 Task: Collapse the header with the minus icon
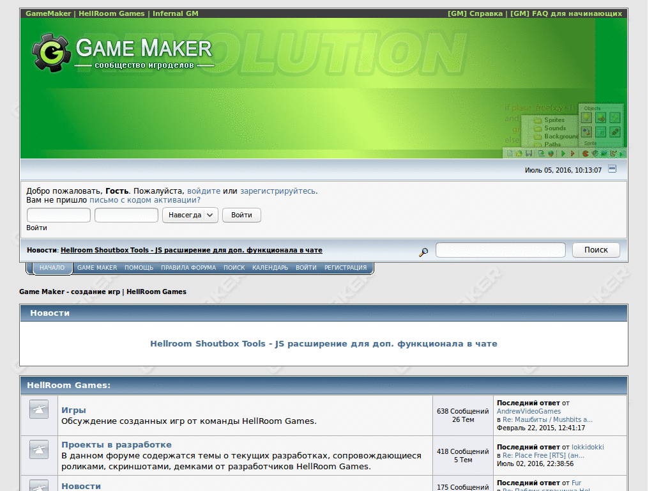click(612, 169)
